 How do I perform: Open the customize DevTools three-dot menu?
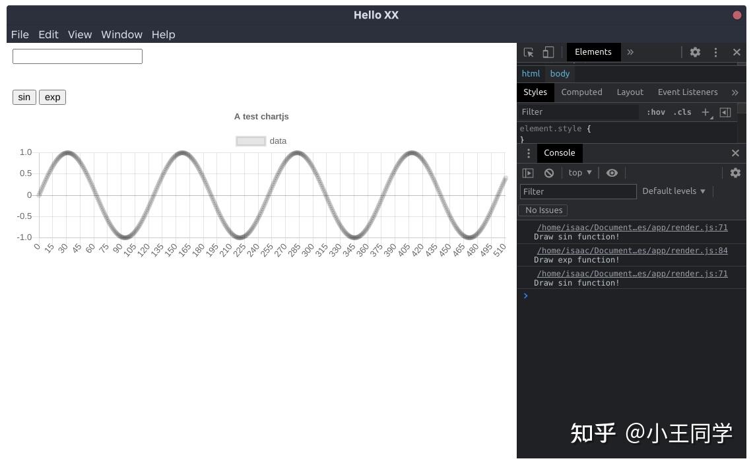715,52
